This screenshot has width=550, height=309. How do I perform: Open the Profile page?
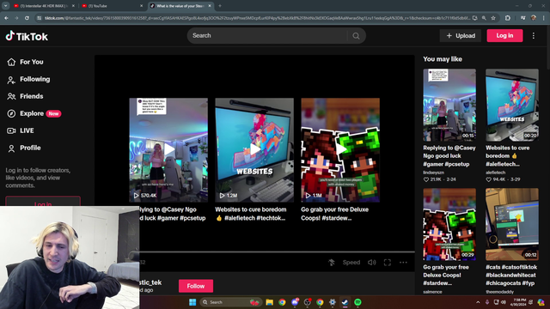[24, 148]
